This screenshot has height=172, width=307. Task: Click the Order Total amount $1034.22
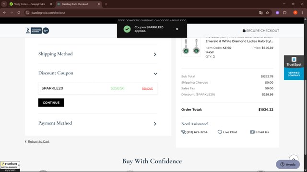coord(266,109)
